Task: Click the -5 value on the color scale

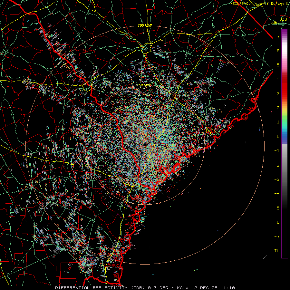Action: [277, 208]
